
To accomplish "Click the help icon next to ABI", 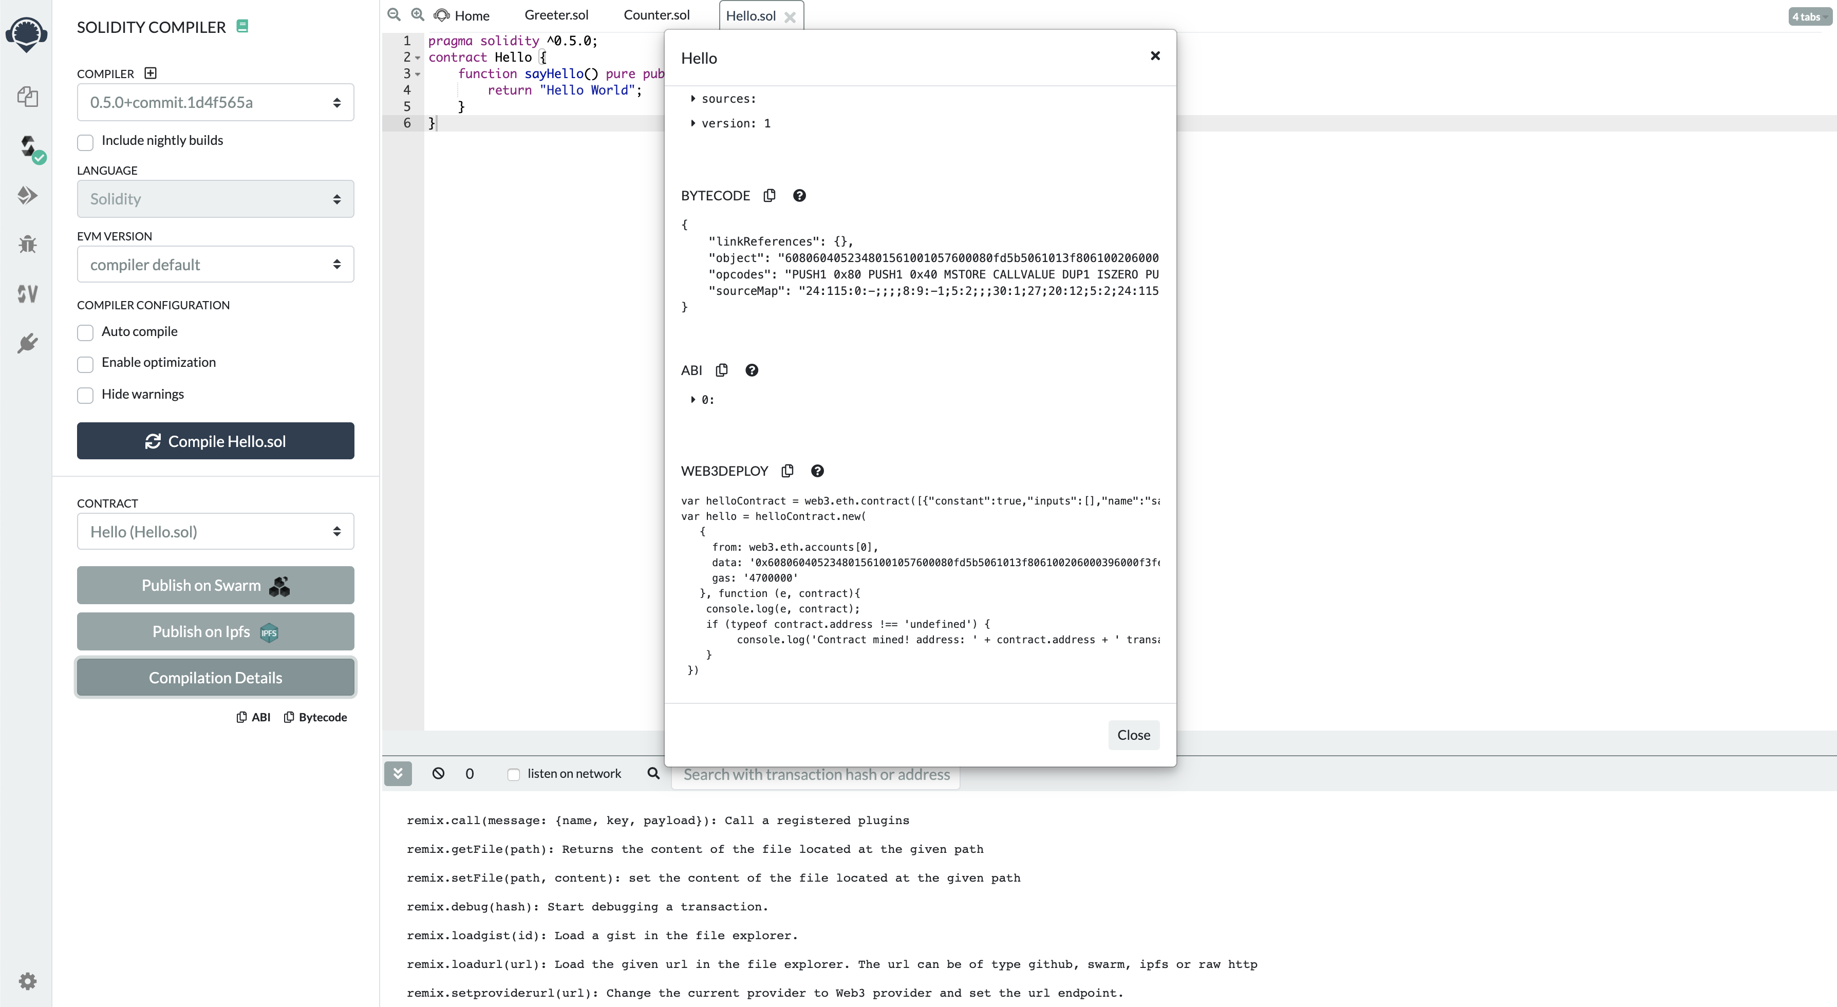I will [752, 370].
